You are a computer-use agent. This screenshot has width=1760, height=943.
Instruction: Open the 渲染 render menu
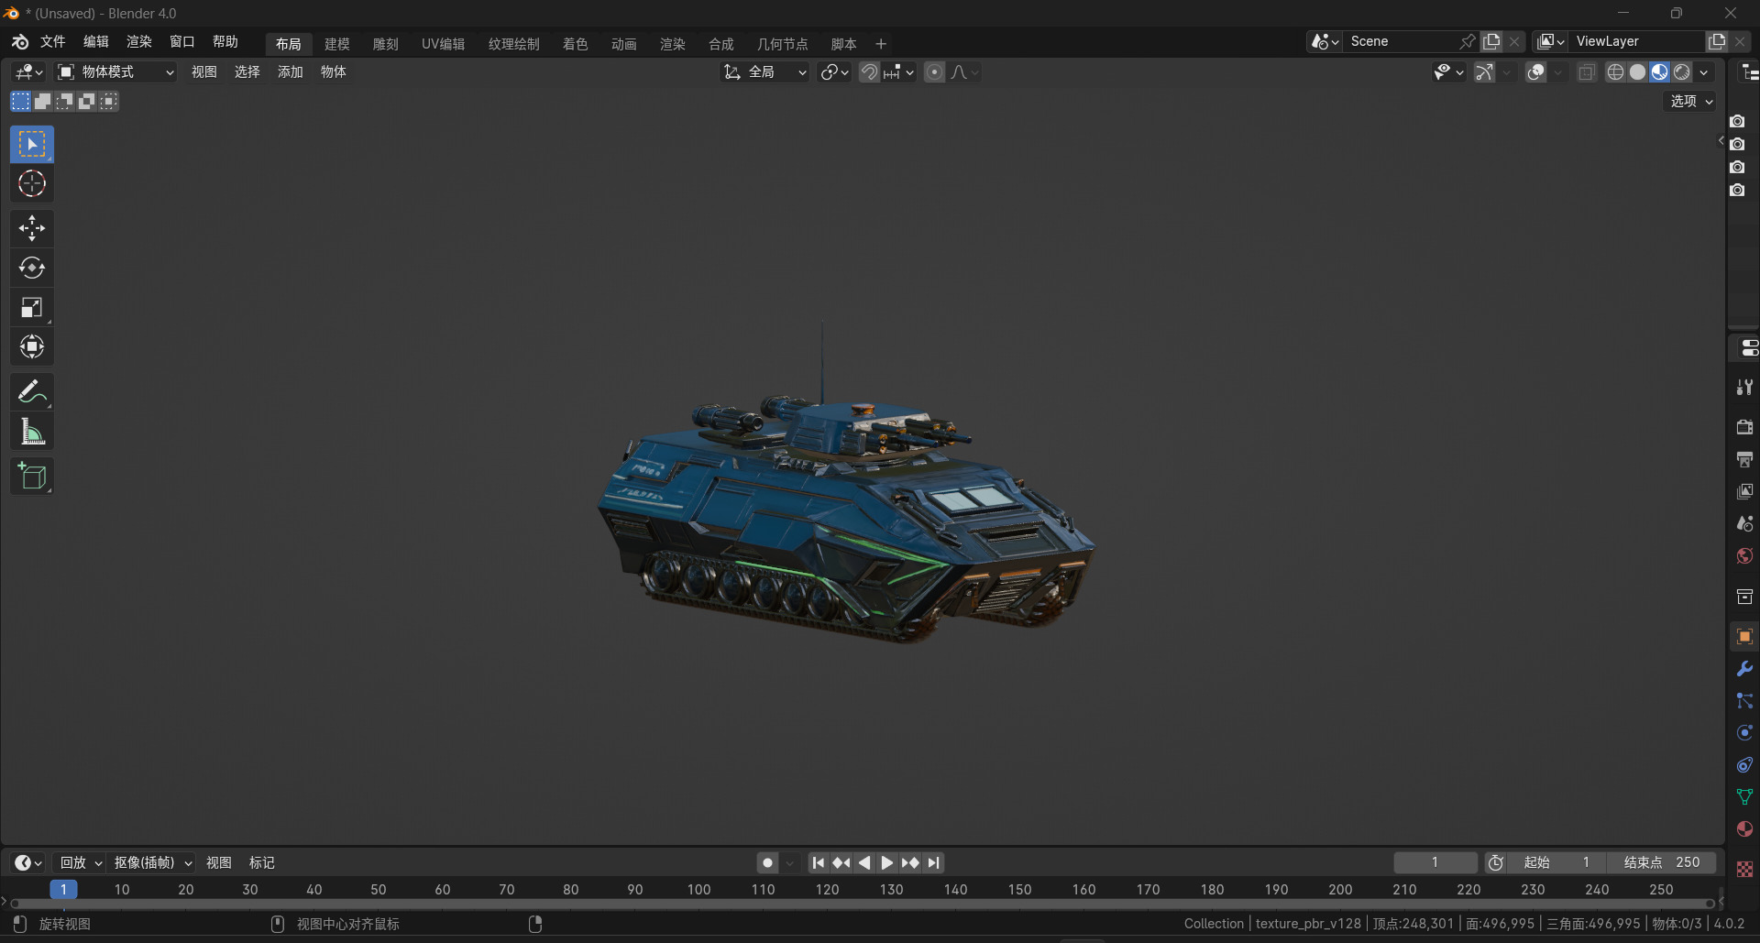tap(139, 42)
